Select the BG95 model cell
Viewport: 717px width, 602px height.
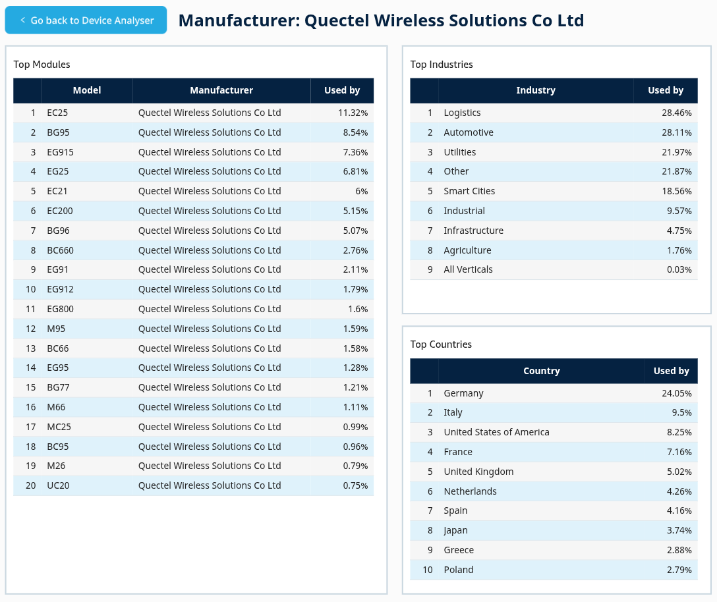87,132
